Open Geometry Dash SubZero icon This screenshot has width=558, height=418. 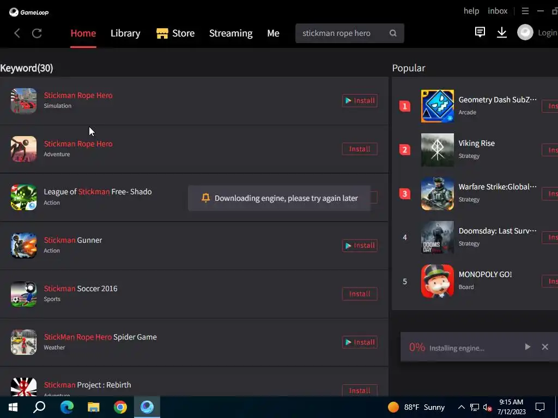[x=438, y=106]
